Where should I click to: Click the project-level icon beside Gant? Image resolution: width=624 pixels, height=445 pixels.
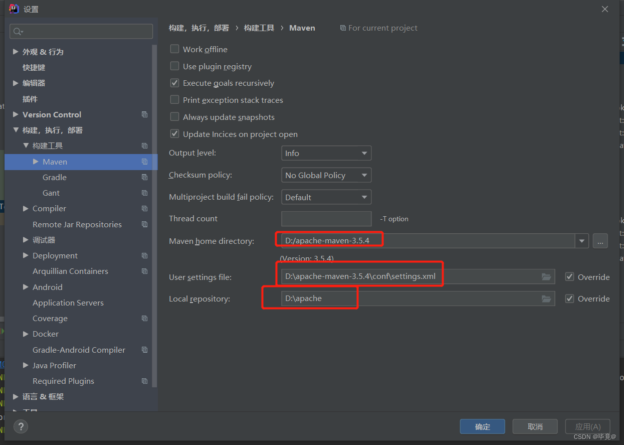pyautogui.click(x=144, y=193)
